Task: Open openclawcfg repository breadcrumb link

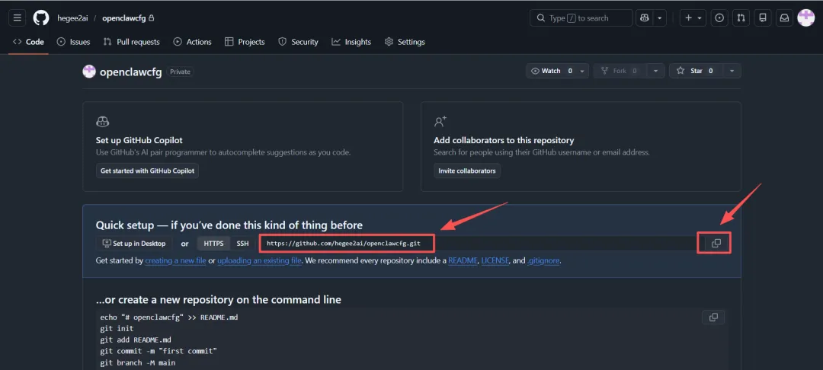Action: [x=124, y=18]
